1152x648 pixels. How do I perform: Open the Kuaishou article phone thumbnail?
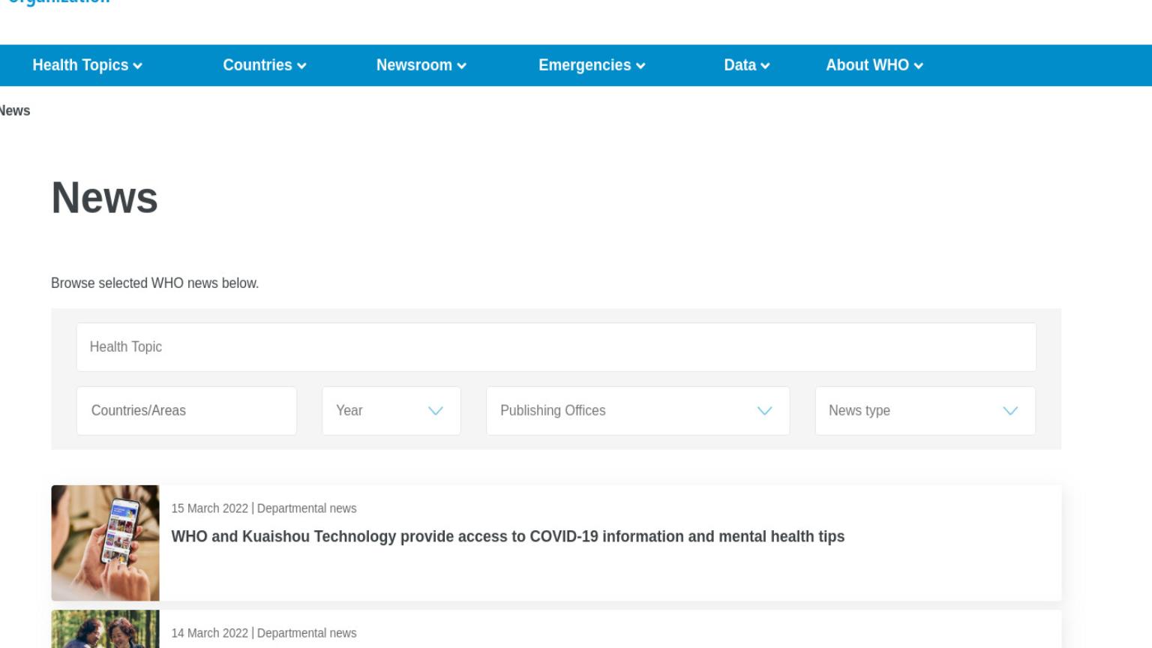[x=105, y=543]
